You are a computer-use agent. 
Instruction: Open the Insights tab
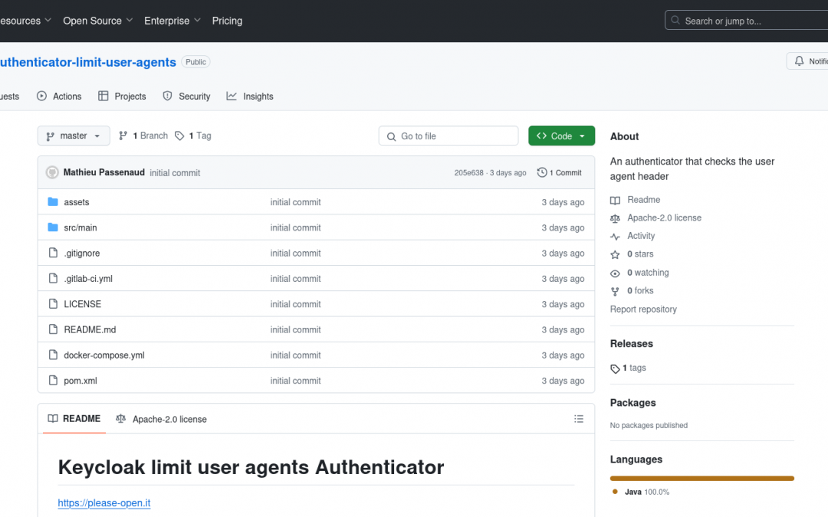tap(250, 97)
